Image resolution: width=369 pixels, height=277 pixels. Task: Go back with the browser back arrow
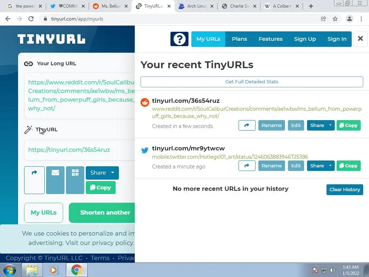click(x=8, y=19)
